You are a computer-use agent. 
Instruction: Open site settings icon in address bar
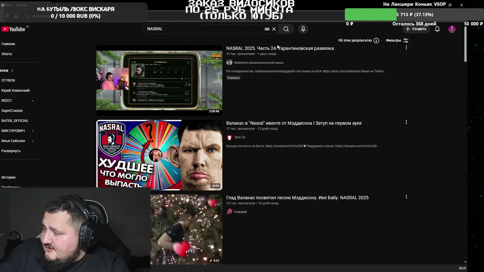click(x=27, y=16)
